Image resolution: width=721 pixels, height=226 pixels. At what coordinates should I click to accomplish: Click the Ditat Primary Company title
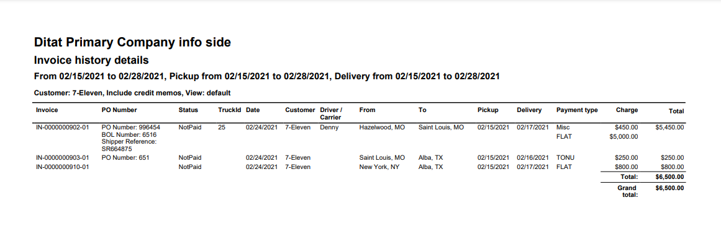tap(132, 43)
